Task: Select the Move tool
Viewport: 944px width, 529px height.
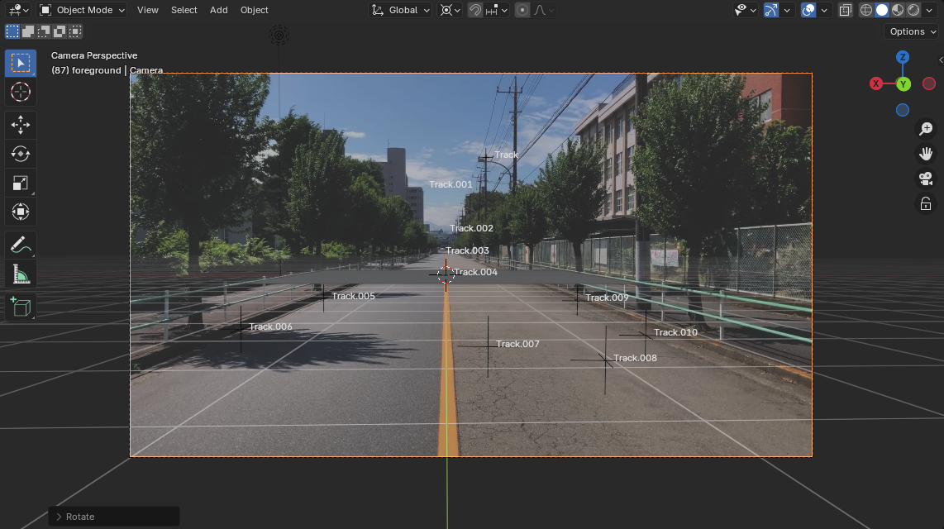Action: 21,125
